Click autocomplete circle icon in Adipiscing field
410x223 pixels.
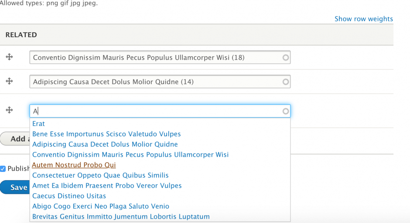click(x=286, y=82)
